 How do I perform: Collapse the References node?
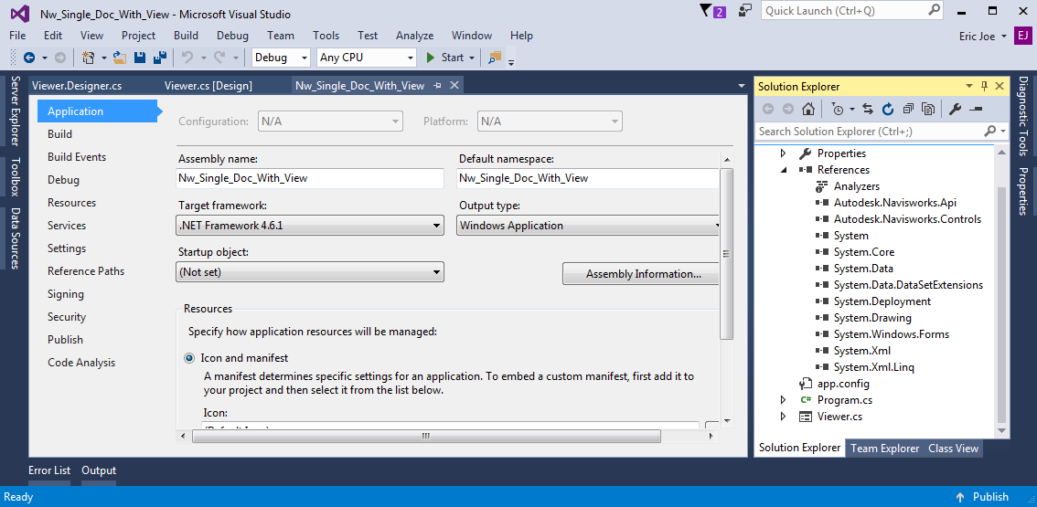[783, 170]
